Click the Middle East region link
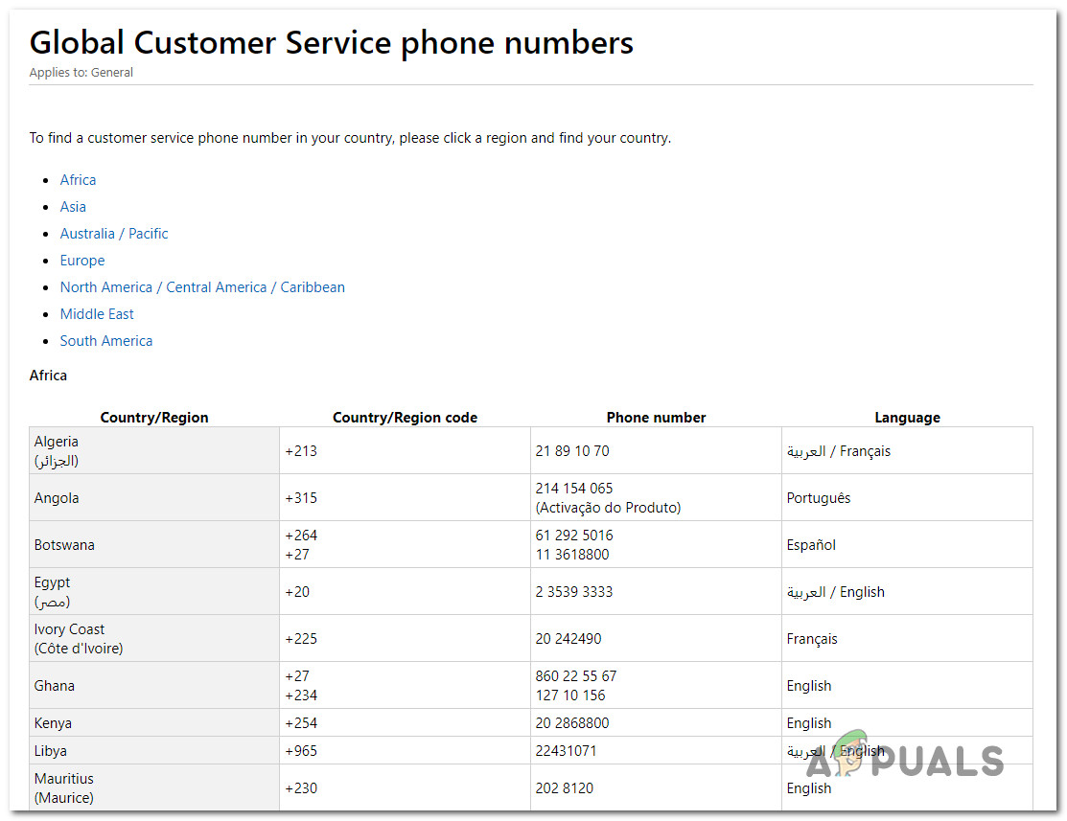Screen dimensions: 1067x821 [97, 314]
